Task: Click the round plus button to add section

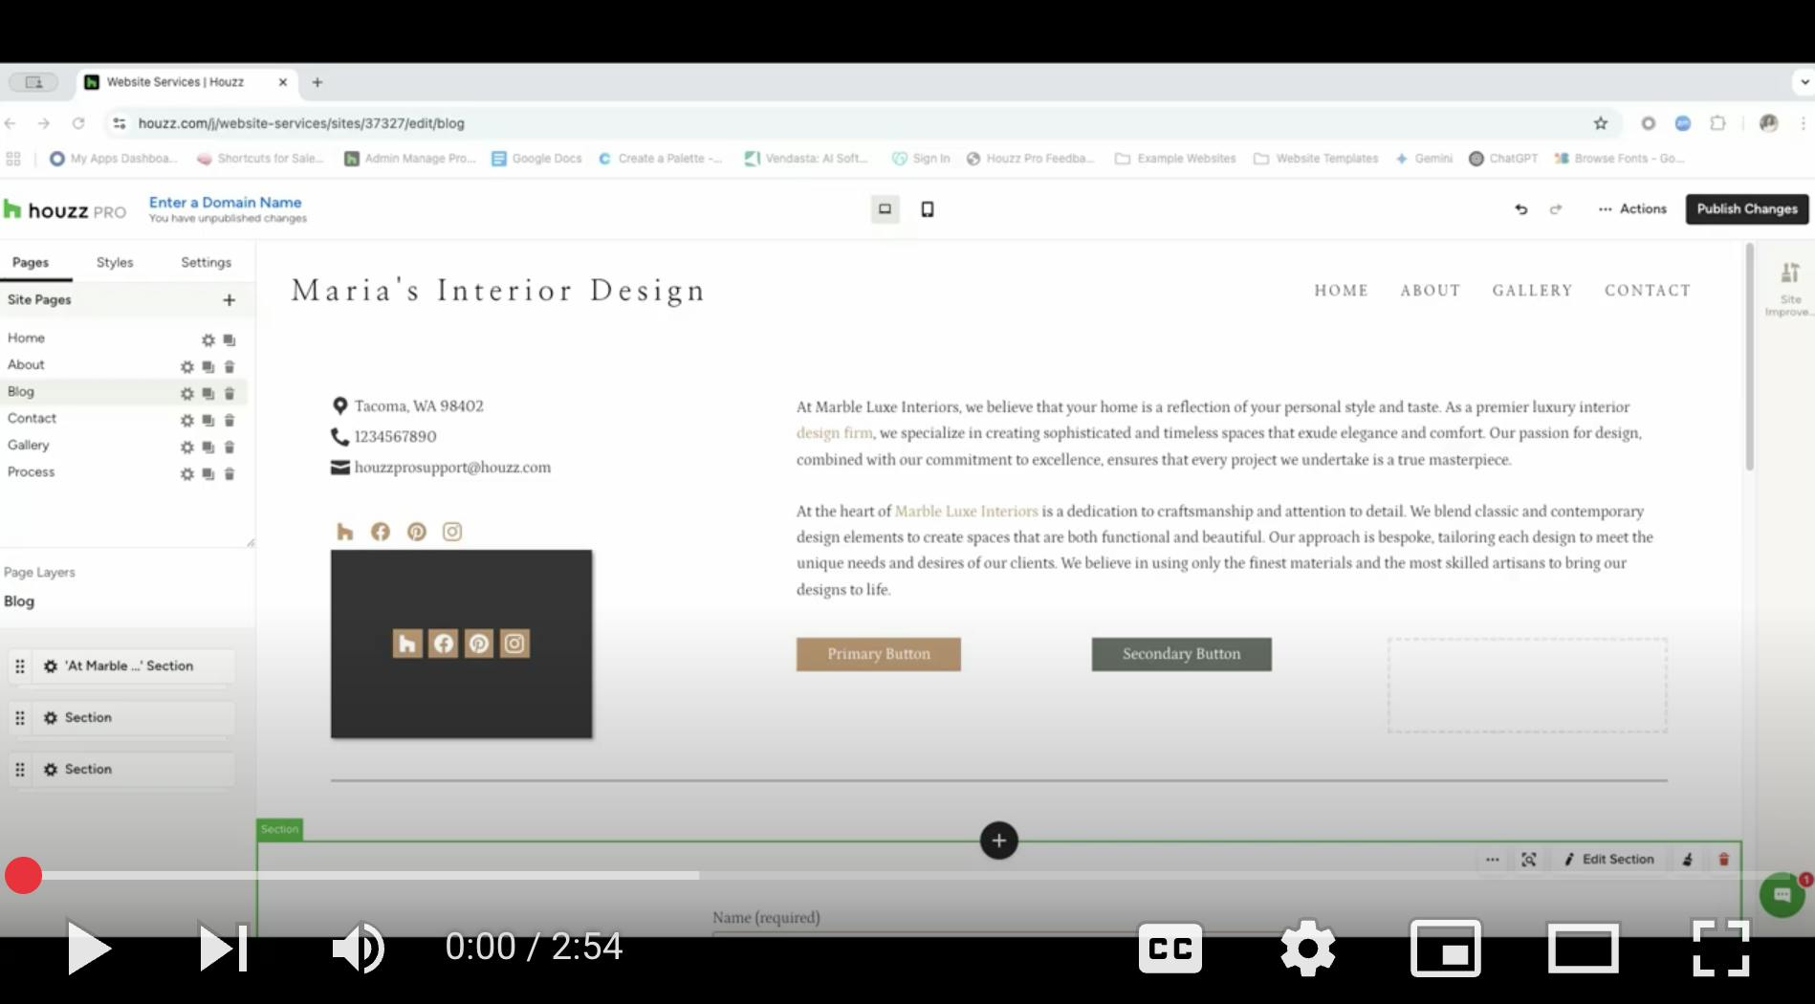Action: 998,840
